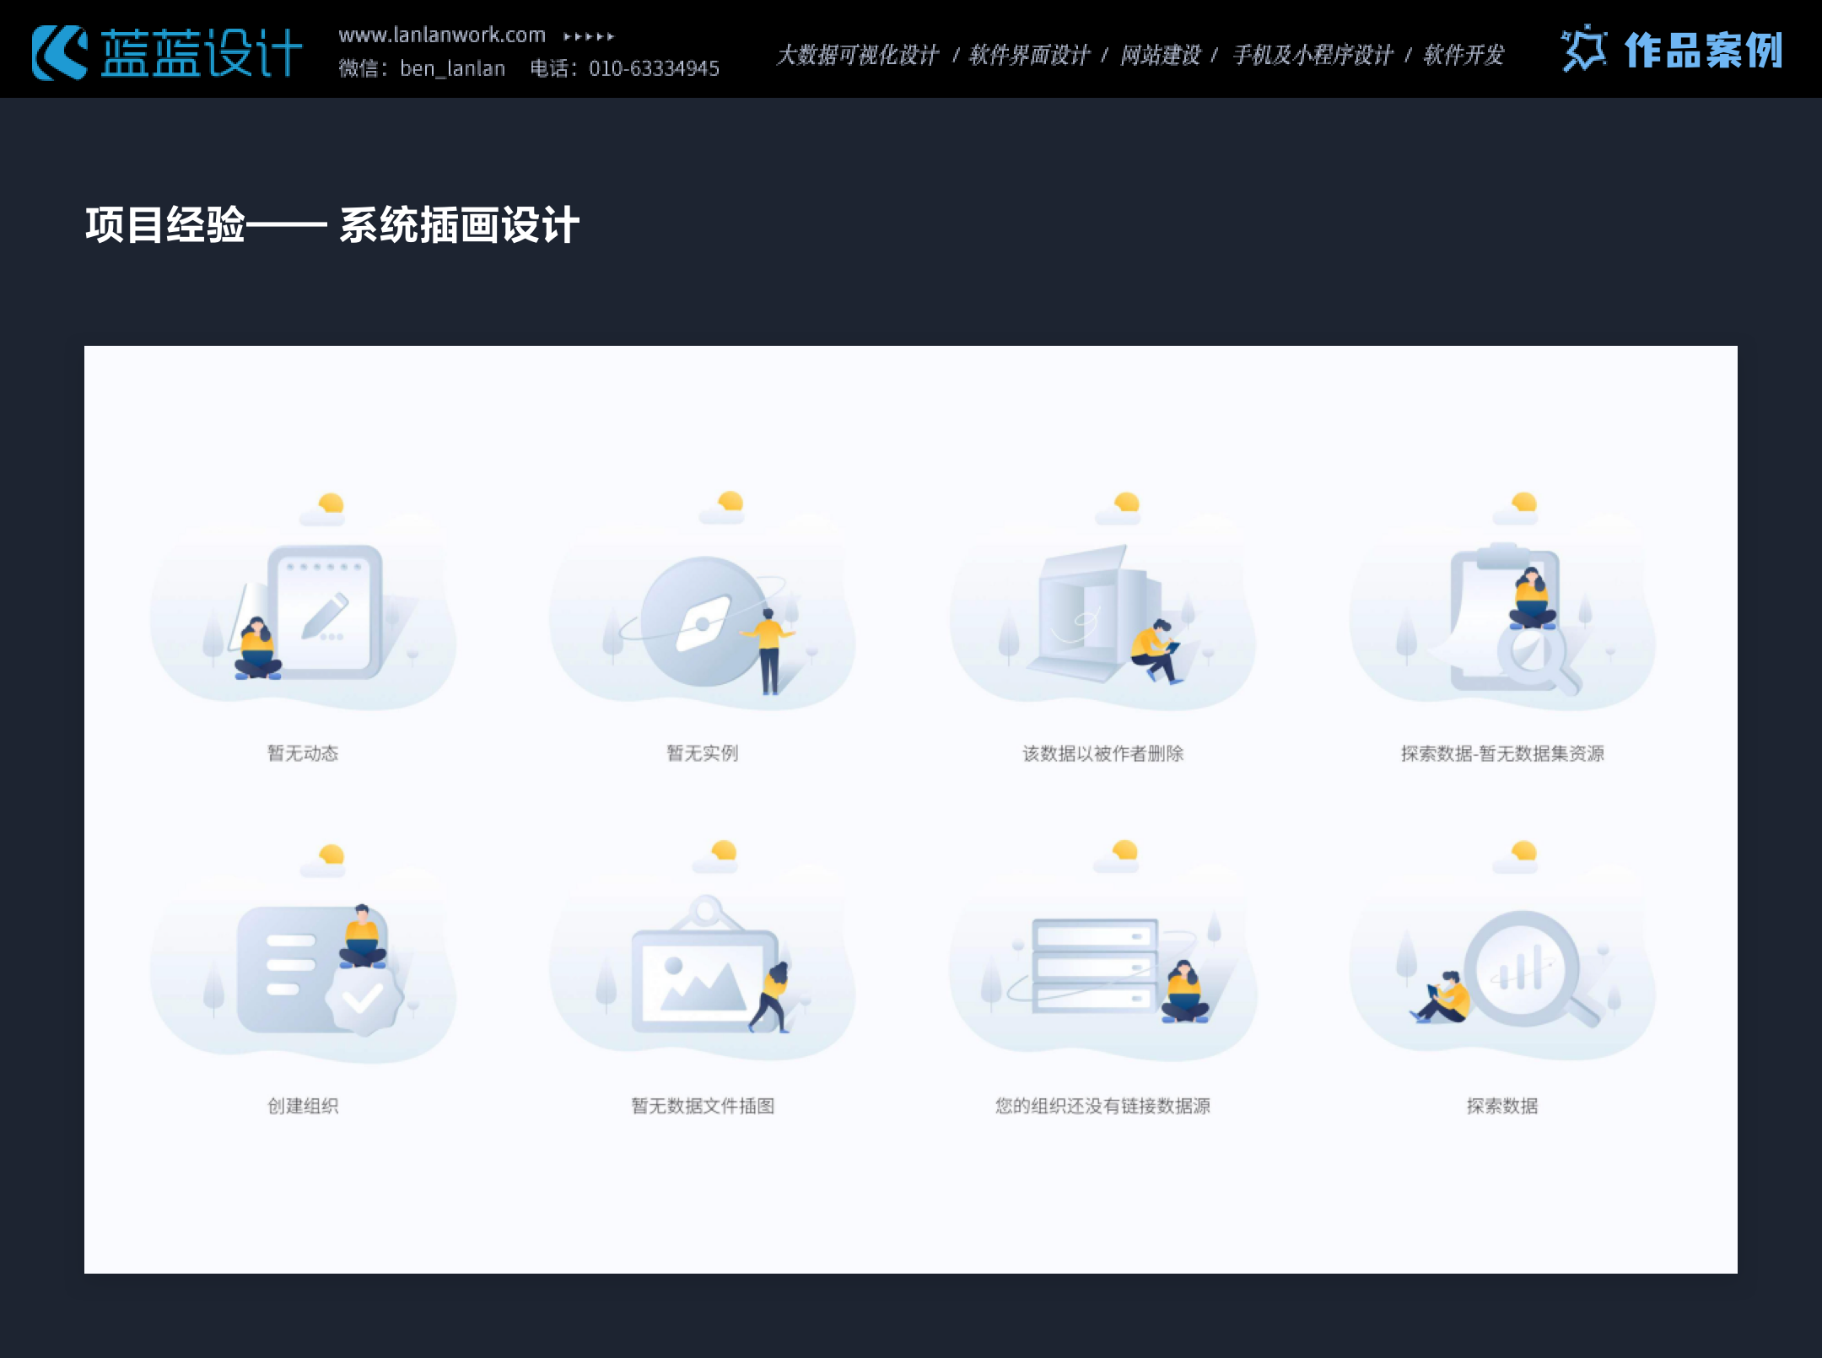Image resolution: width=1822 pixels, height=1358 pixels.
Task: Select 软件开发 in header menu
Action: point(1464,56)
